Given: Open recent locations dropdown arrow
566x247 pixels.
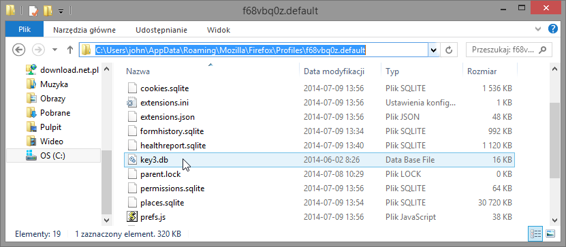Looking at the screenshot, I should tap(55, 50).
